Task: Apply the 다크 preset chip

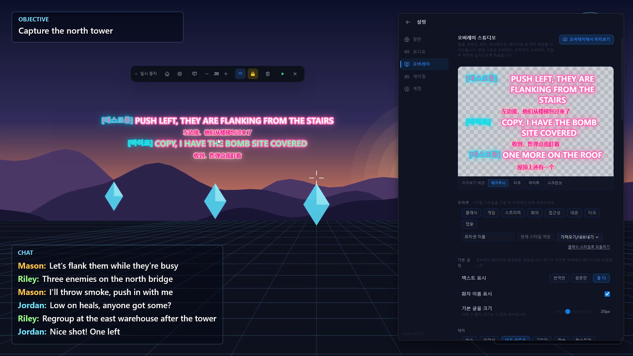Action: click(592, 213)
